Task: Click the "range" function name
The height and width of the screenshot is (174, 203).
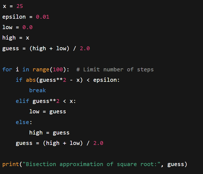Action: pos(41,70)
